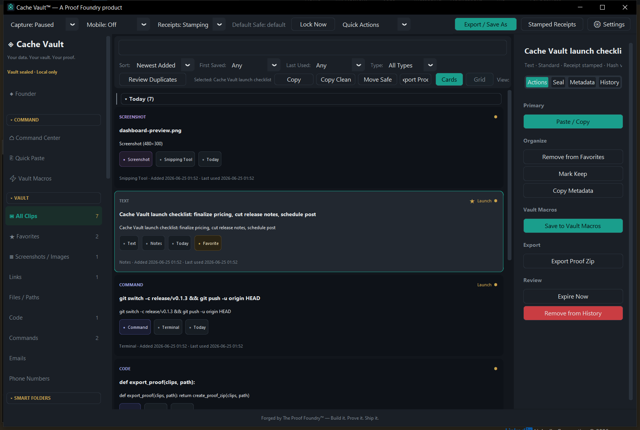This screenshot has height=430, width=640.
Task: Click the Favorites star icon in sidebar
Action: pyautogui.click(x=12, y=237)
